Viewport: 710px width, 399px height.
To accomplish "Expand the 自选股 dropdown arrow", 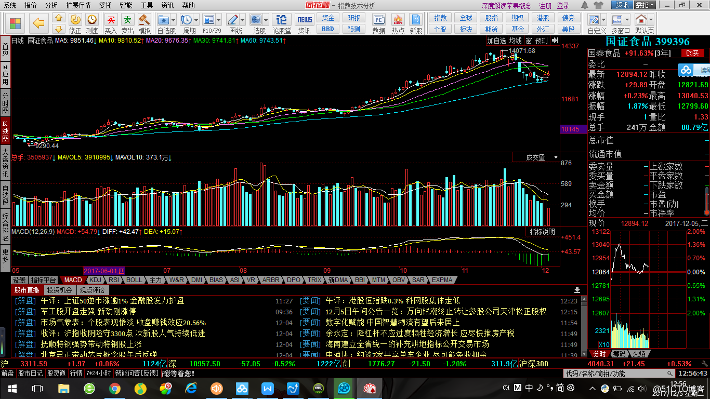I will pyautogui.click(x=173, y=20).
